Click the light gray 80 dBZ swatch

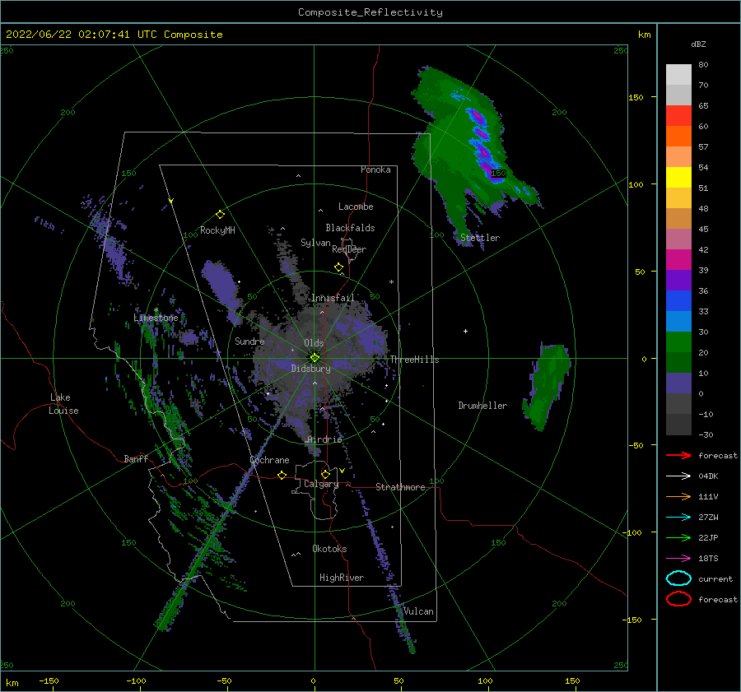click(678, 74)
